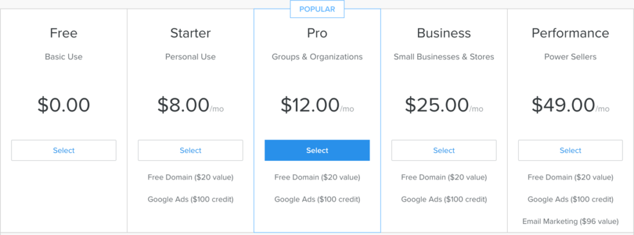Select the Business plan button

pos(444,150)
